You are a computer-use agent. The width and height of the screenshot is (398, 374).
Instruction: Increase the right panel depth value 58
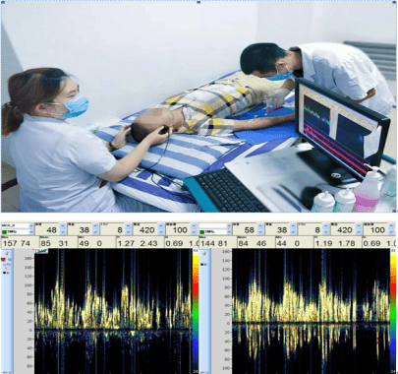[x=260, y=226]
